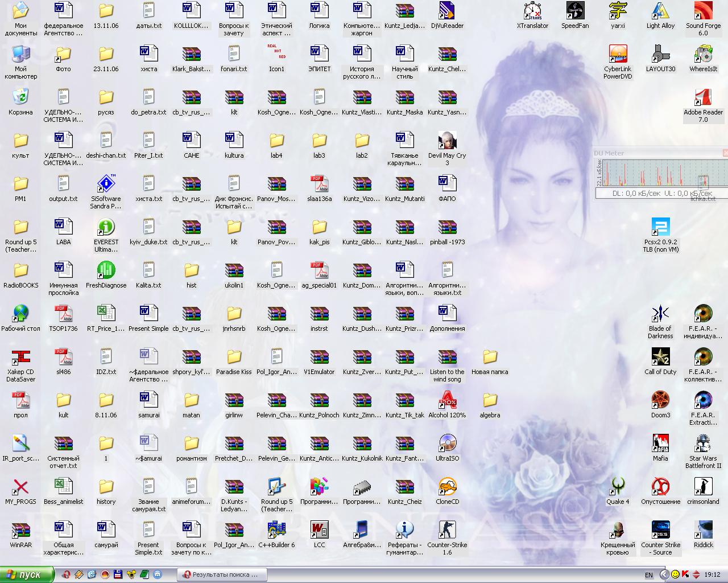Click the Kaspersky tray icon
Image resolution: width=728 pixels, height=583 pixels.
[685, 574]
